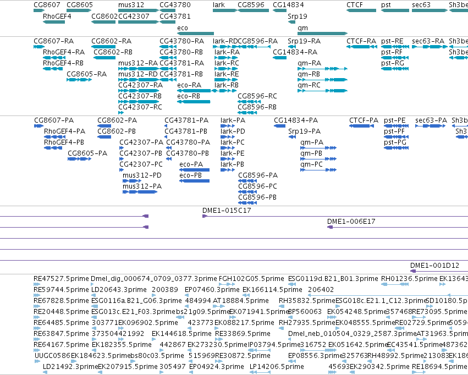468x375 pixels.
Task: Click the CG43781-RA transcript label
Action: (182, 63)
